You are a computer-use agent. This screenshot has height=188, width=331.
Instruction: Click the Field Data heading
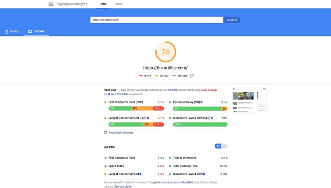110,90
